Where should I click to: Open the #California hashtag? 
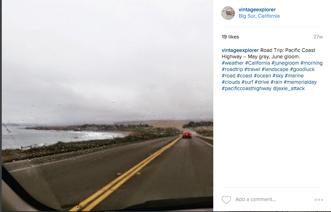coord(257,63)
